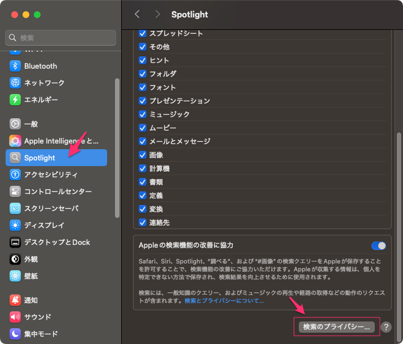Click the yellow minimize window button
This screenshot has width=403, height=344.
tap(26, 15)
